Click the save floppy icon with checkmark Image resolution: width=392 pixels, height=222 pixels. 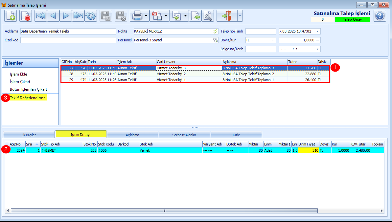pyautogui.click(x=106, y=16)
